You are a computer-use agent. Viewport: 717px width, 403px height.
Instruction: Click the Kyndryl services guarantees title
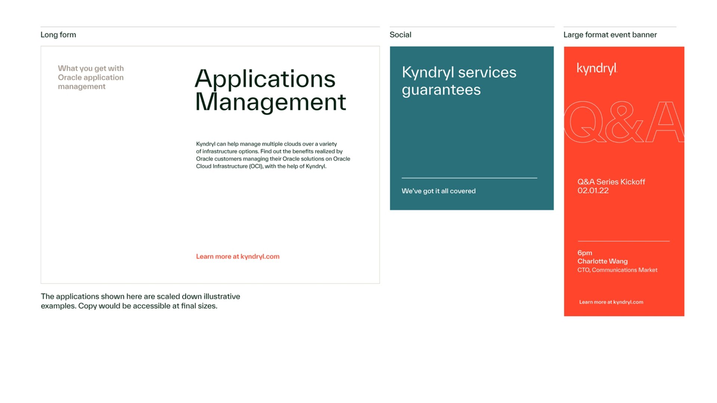459,81
